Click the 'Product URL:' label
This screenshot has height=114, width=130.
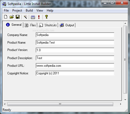(16, 66)
